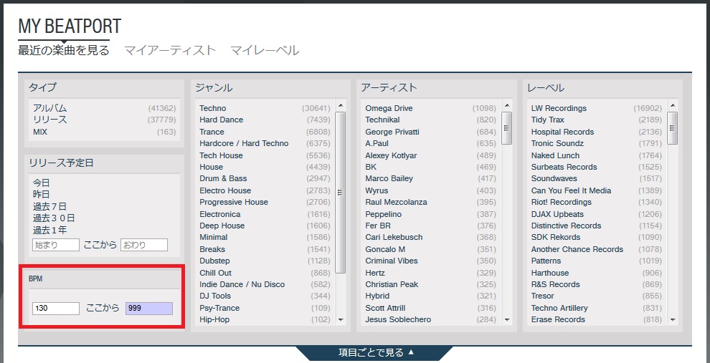The image size is (710, 363).
Task: Select 過去３０日 release date filter
Action: coord(54,218)
